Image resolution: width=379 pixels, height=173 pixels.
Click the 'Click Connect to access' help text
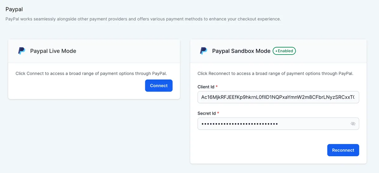[x=91, y=73]
